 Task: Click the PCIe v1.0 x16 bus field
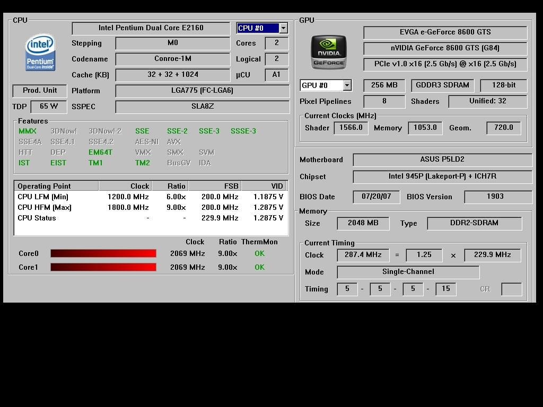pyautogui.click(x=445, y=64)
